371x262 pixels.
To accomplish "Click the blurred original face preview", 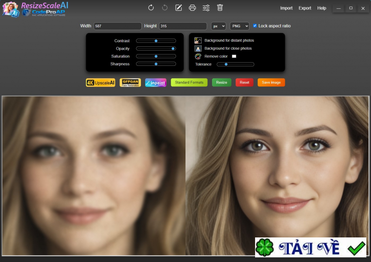I will click(94, 176).
